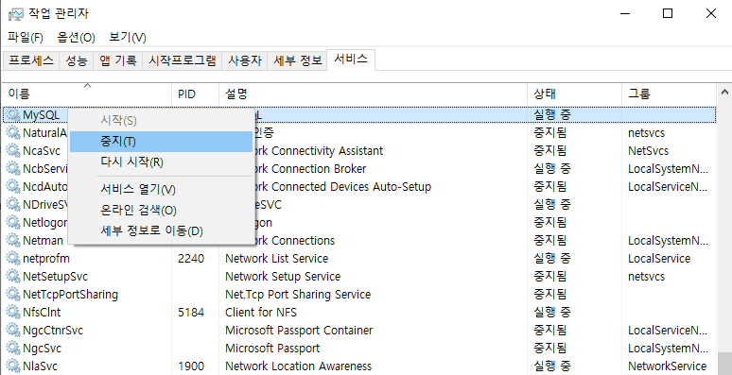The width and height of the screenshot is (732, 375).
Task: Click the gear icon beside NgcCtnrSvc
Action: 13,330
